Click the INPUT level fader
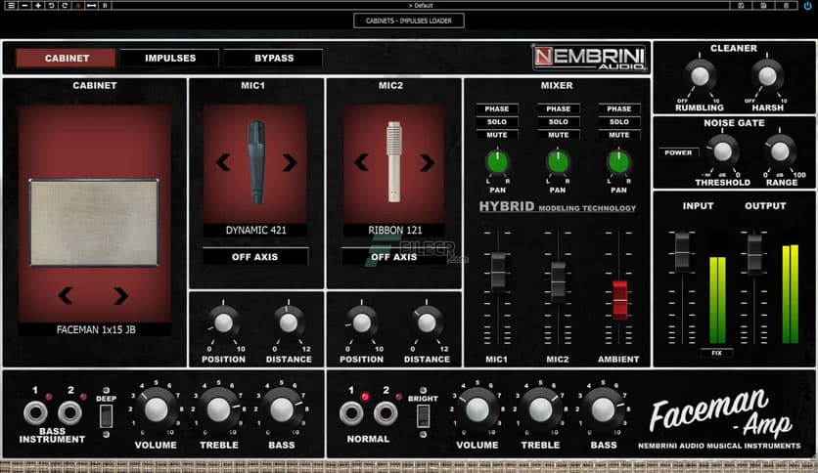 [x=682, y=252]
